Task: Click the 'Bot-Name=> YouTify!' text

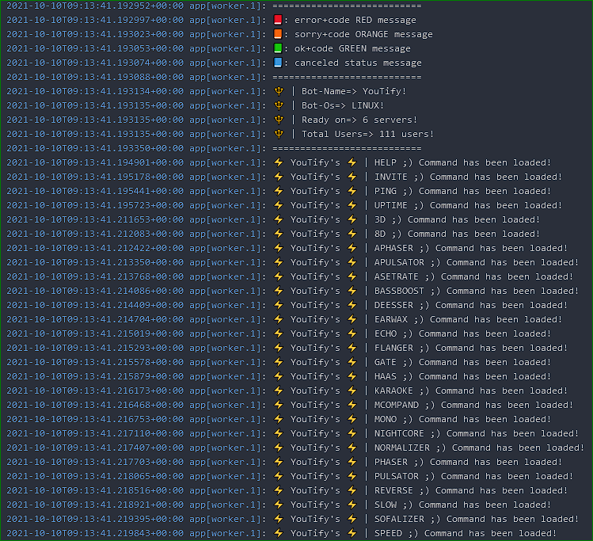Action: [x=354, y=91]
